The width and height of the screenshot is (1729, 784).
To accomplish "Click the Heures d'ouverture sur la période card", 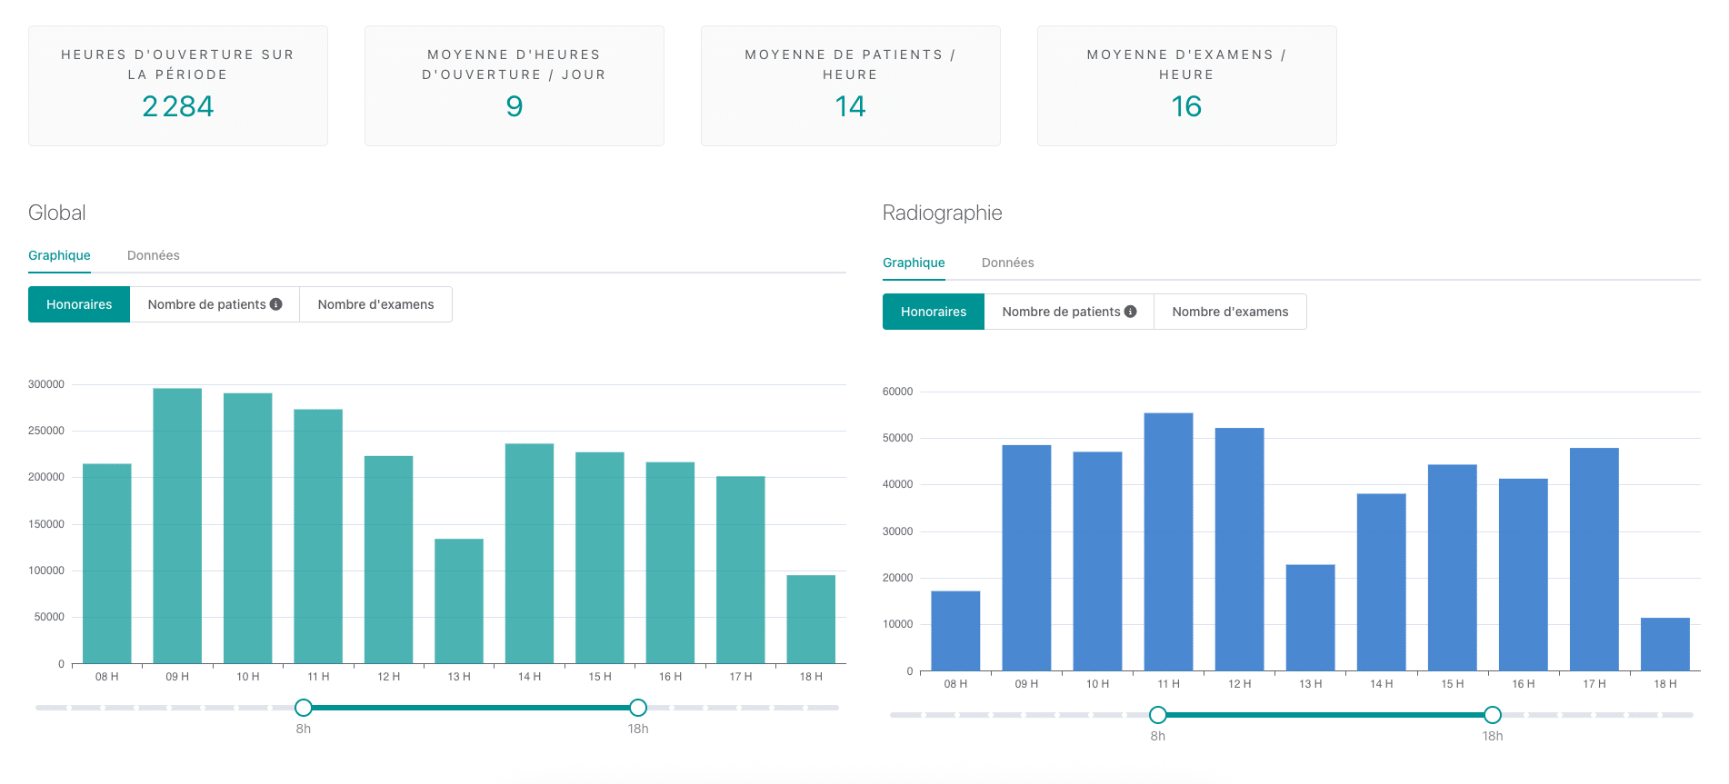I will [x=178, y=85].
